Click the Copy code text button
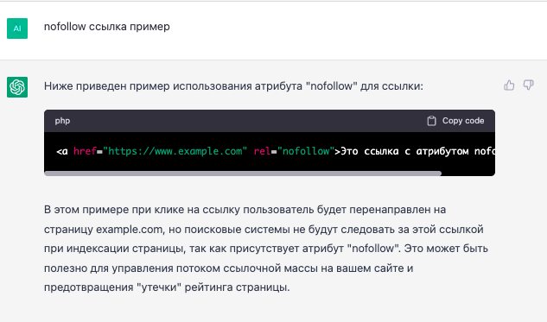This screenshot has width=547, height=322. pos(463,121)
